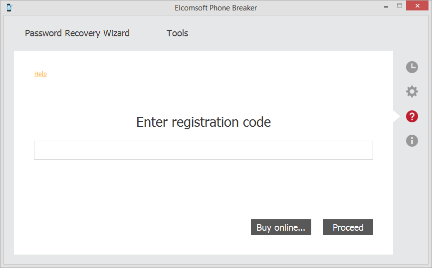
Task: Close the Elcomsoft Phone Breaker window
Action: (417, 6)
